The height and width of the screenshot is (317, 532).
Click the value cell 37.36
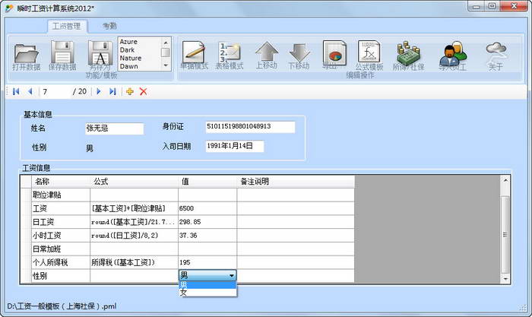pyautogui.click(x=207, y=235)
